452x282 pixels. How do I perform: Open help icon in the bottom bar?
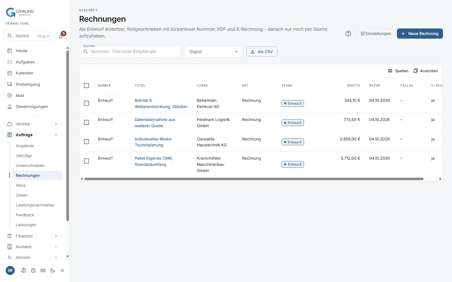pyautogui.click(x=33, y=270)
